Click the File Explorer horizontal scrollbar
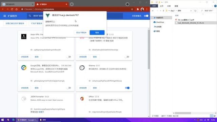 [183, 113]
